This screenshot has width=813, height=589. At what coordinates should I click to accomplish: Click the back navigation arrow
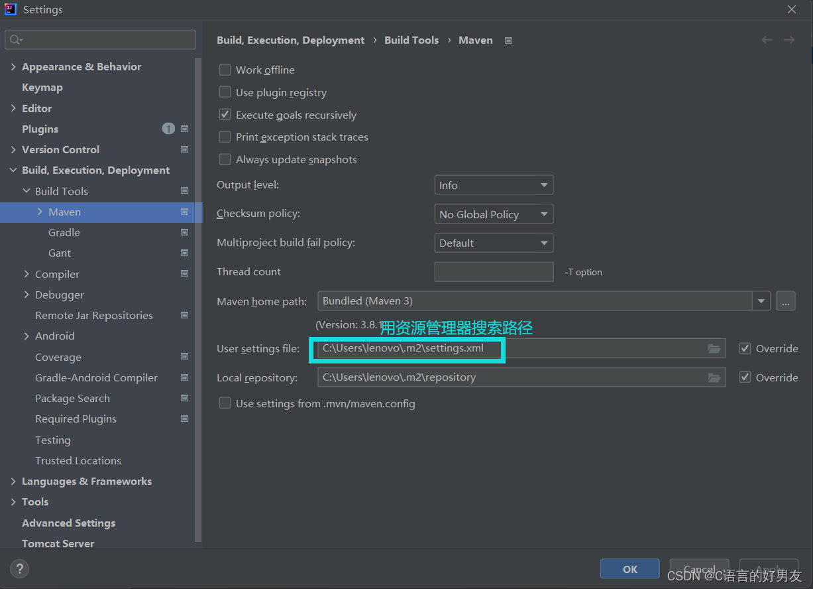point(767,40)
